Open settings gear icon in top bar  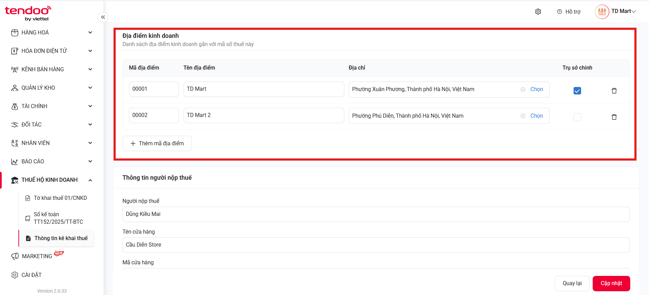538,12
